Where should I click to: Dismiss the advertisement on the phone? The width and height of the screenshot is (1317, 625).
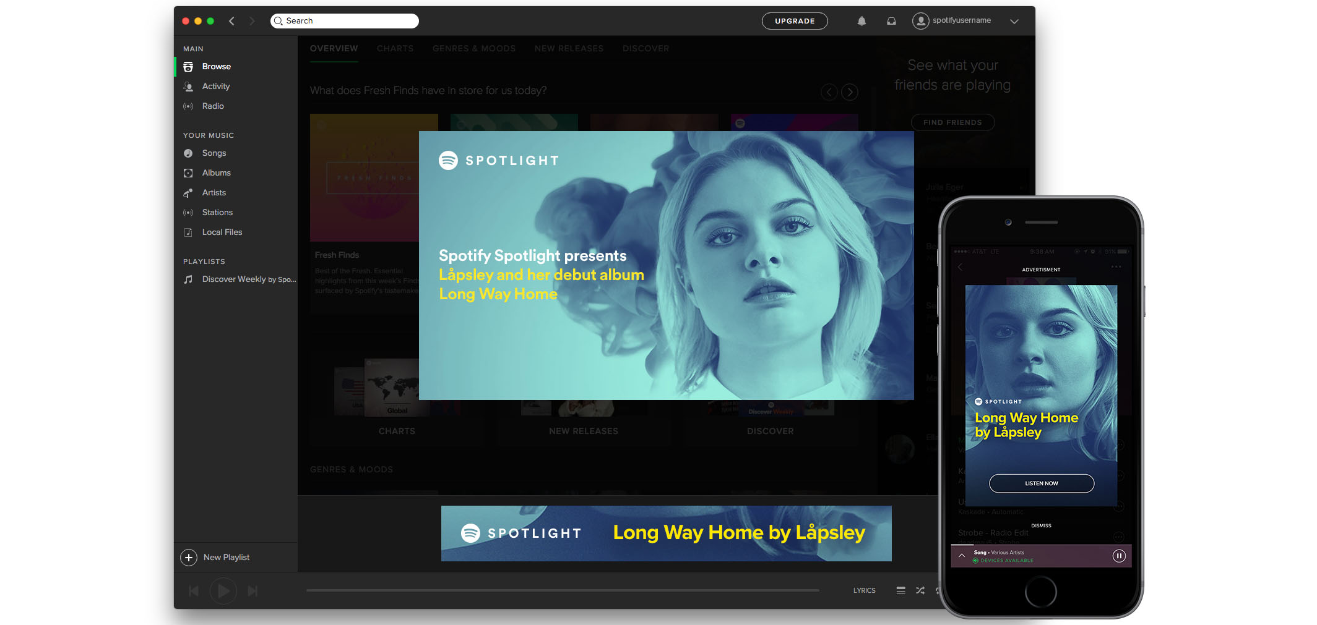coord(1041,525)
